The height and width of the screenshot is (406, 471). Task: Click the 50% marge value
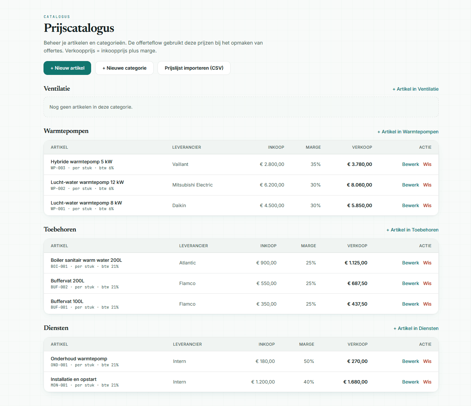point(309,361)
